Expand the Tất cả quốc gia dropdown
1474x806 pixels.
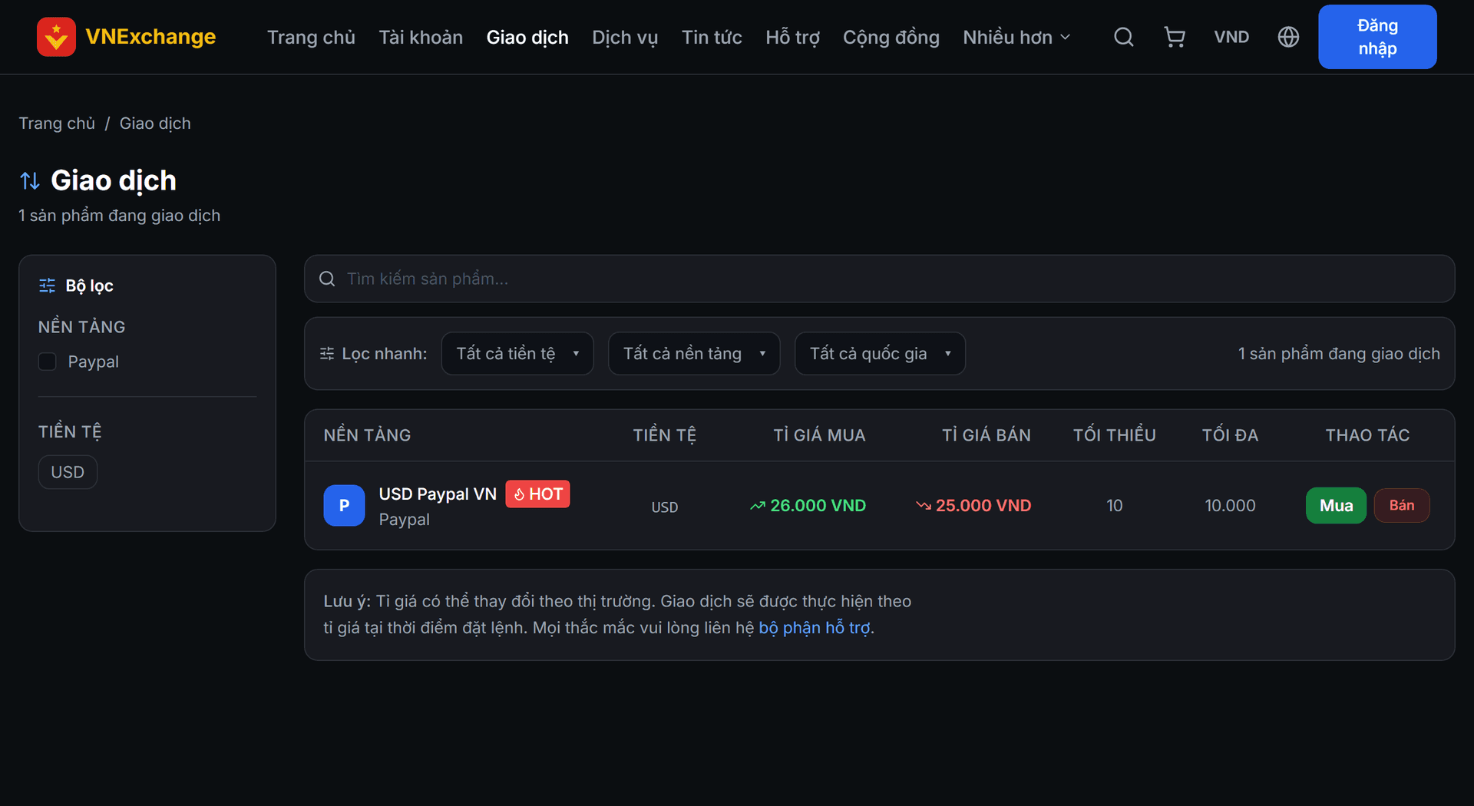coord(880,354)
